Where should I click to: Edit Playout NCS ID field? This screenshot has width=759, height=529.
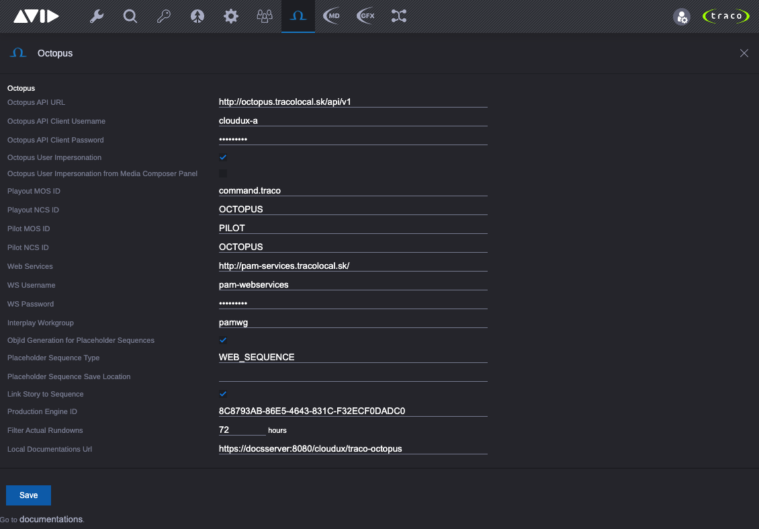tap(353, 209)
